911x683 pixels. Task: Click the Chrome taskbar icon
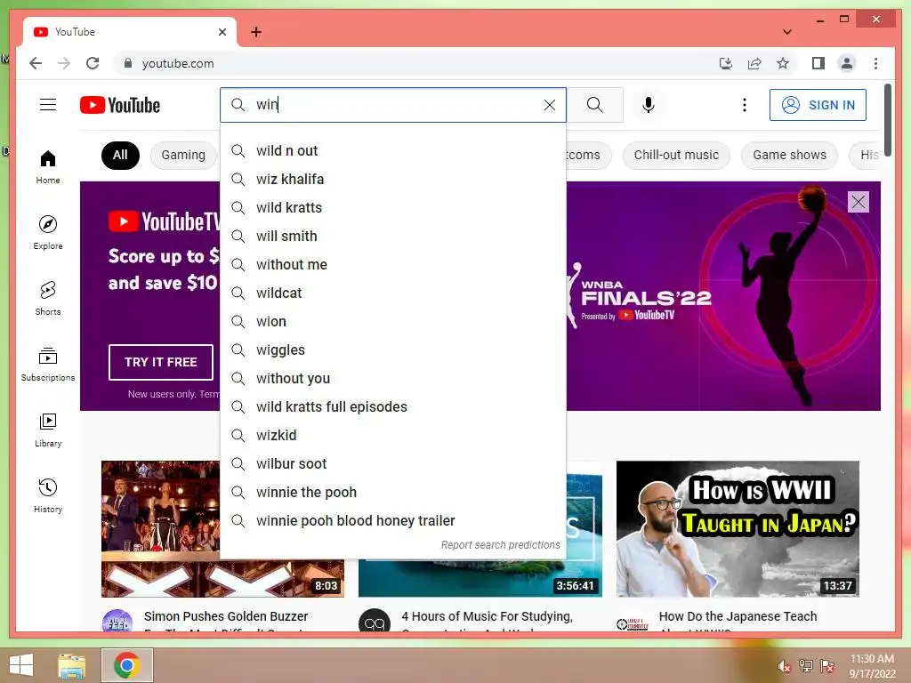(126, 665)
